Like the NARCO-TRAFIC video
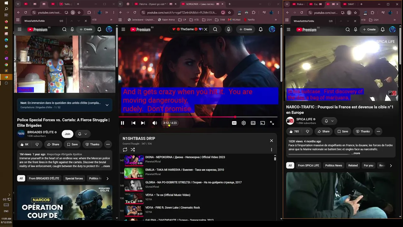403x227 pixels. coord(294,131)
